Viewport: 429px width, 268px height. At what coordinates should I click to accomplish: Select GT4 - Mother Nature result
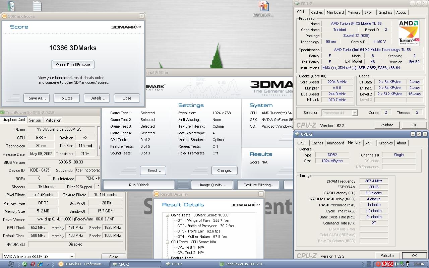point(202,237)
